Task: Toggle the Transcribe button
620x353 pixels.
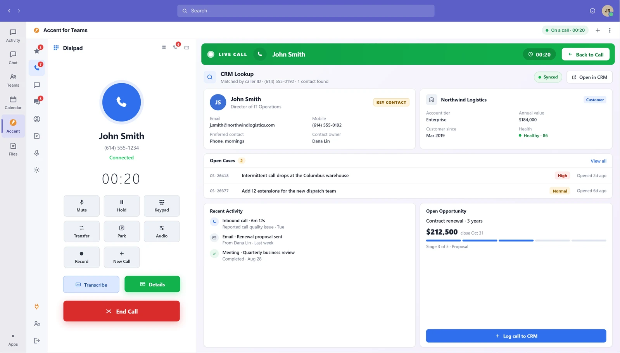Action: (91, 284)
